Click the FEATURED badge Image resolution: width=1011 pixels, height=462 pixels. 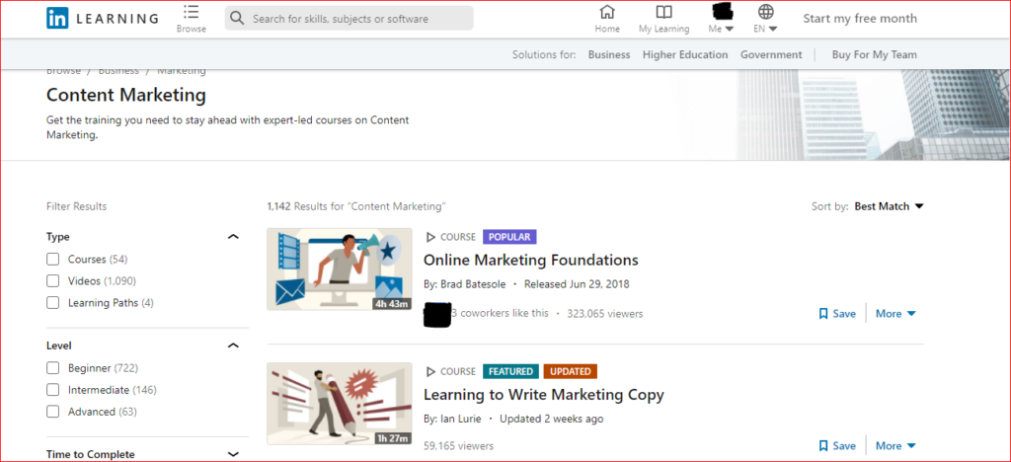click(510, 372)
